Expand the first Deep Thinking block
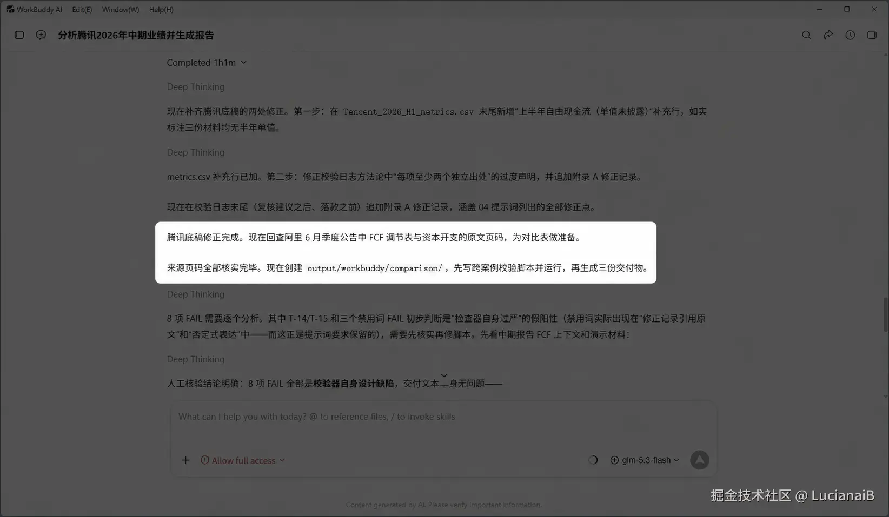 pyautogui.click(x=195, y=87)
